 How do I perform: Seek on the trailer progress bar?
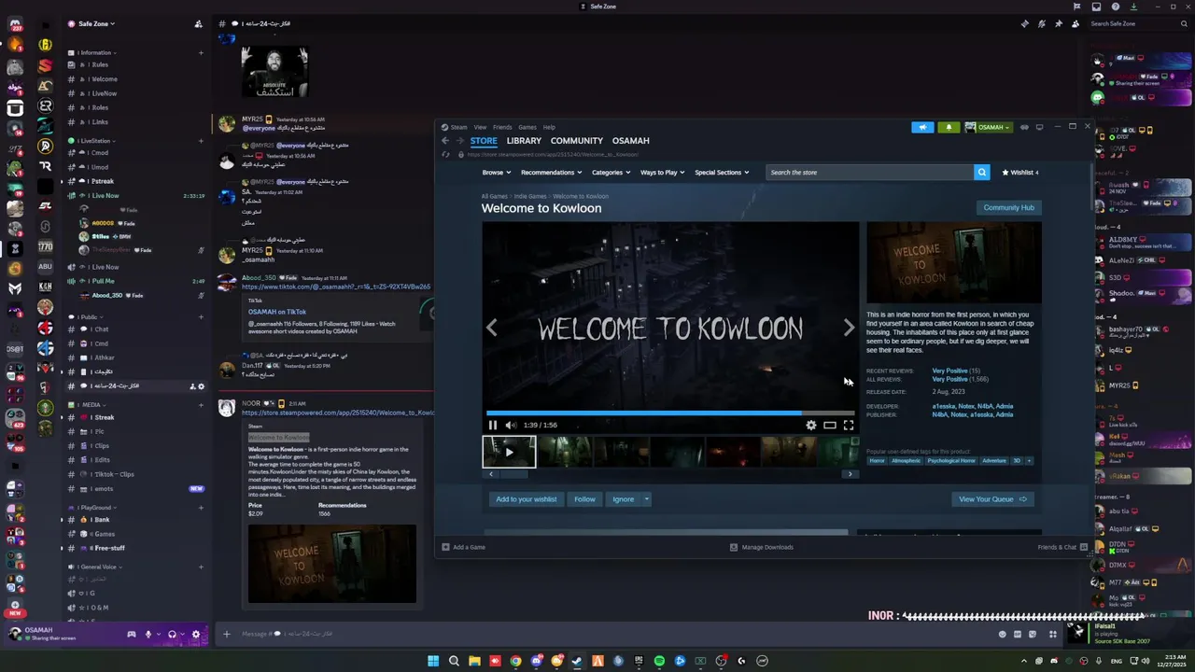pos(670,413)
